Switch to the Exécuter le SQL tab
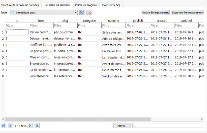Viewport: 207px width, 133px height. 112,5
